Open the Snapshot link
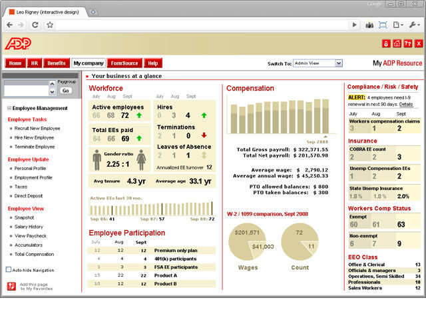This screenshot has width=426, height=320. tap(24, 218)
